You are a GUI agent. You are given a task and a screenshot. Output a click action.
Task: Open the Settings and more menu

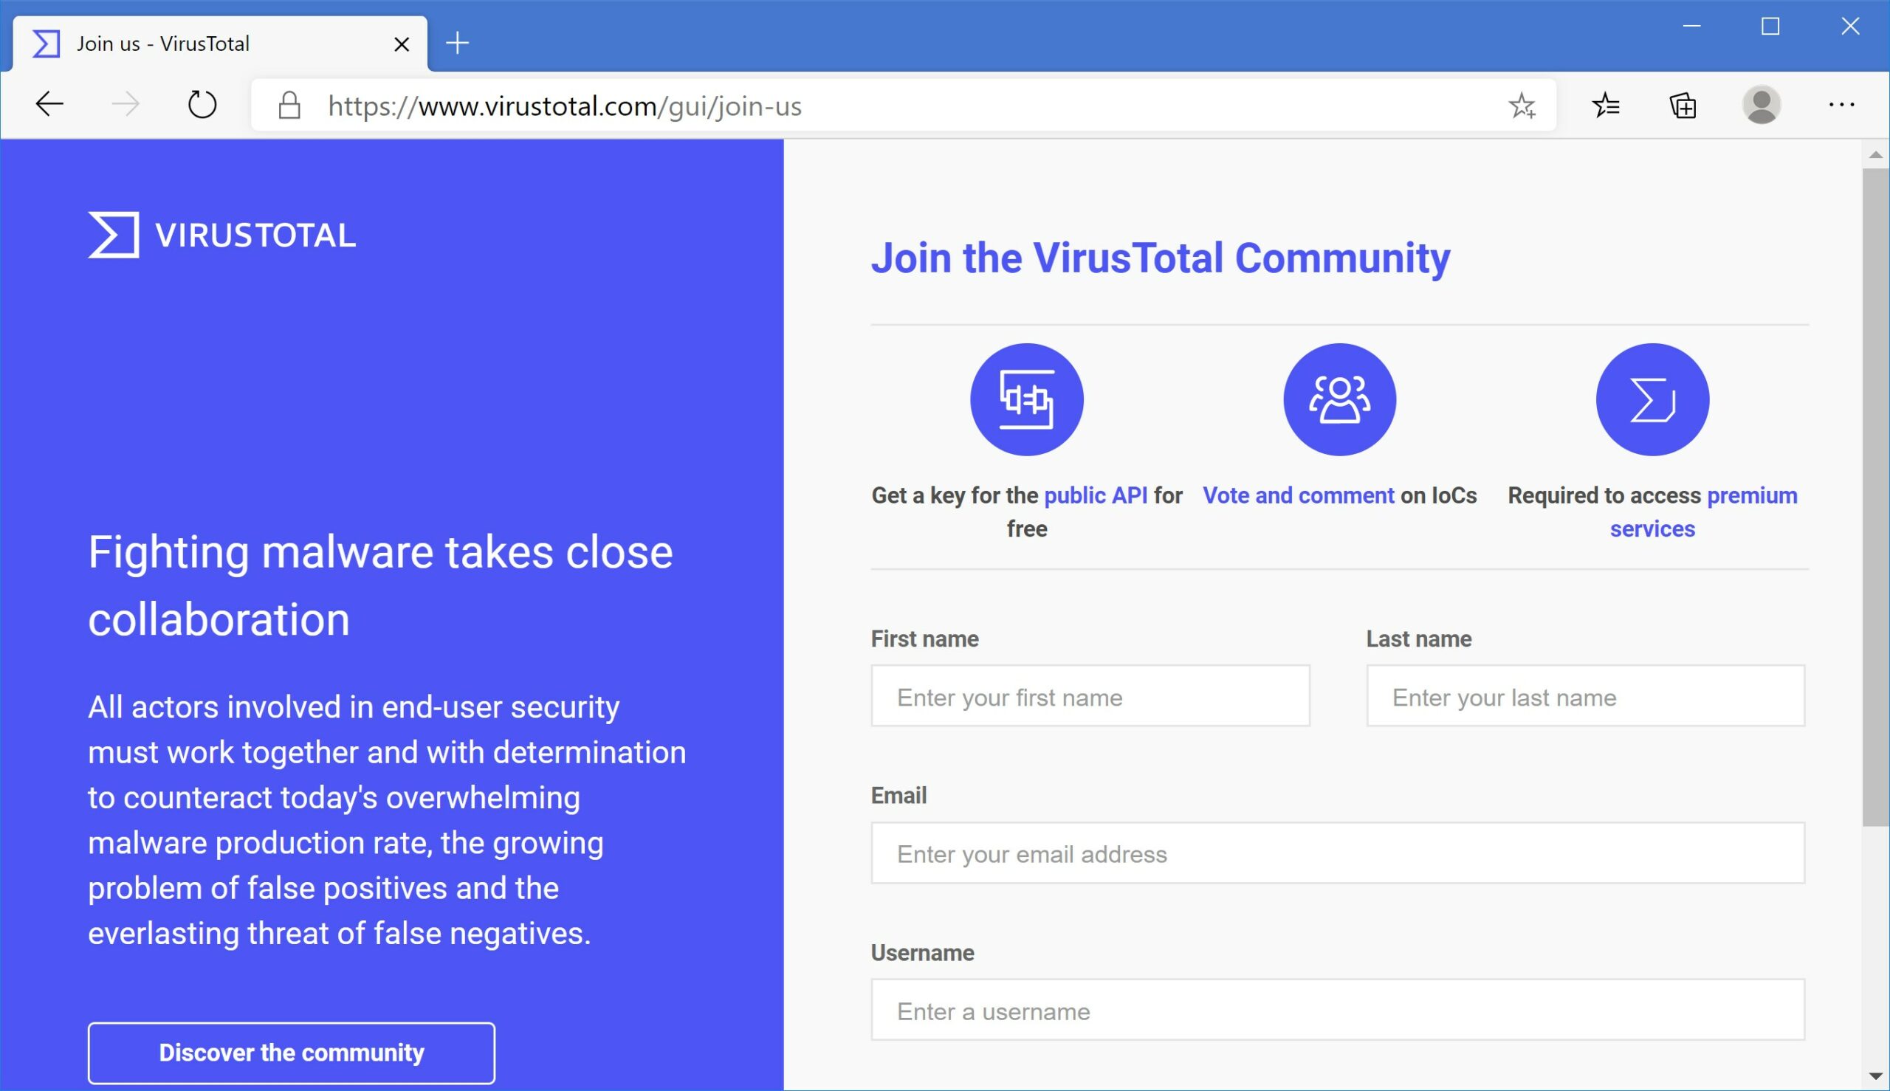point(1841,105)
